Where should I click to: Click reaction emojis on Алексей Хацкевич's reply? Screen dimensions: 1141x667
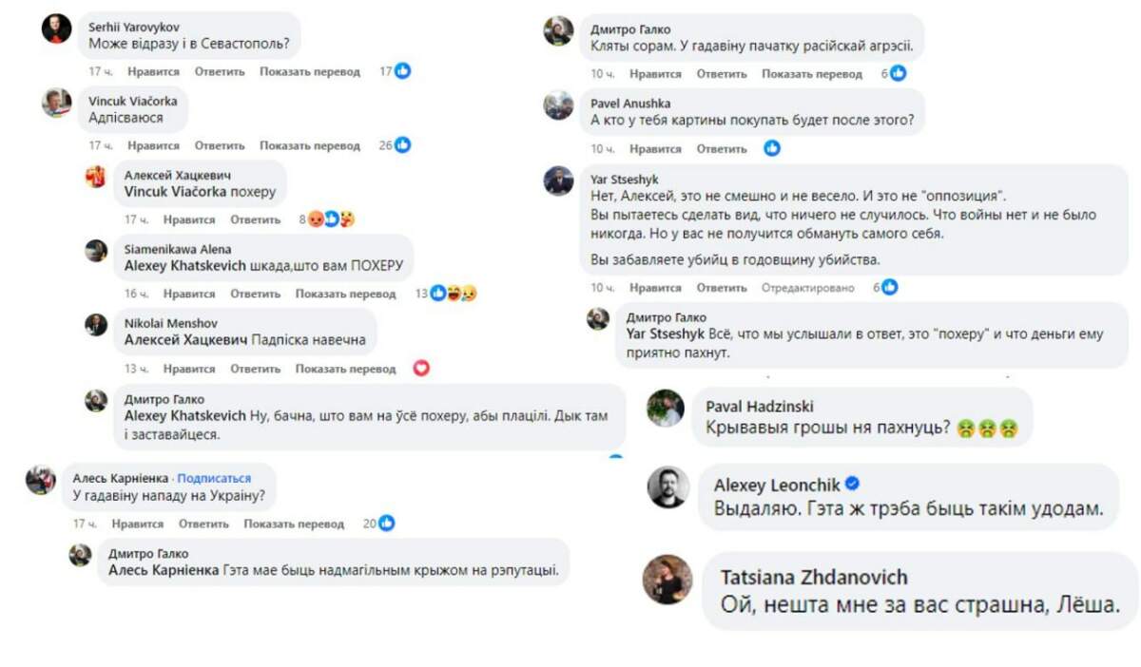coord(332,219)
